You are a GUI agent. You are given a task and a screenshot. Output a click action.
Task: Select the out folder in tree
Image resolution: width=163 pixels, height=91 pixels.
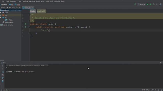click(x=5, y=15)
